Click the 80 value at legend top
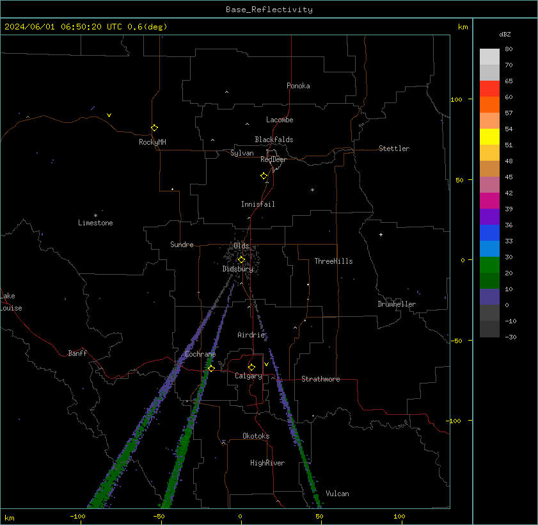 [x=509, y=49]
